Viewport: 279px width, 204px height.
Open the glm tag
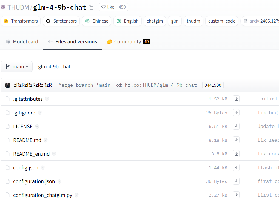175,21
